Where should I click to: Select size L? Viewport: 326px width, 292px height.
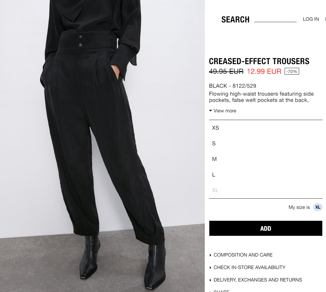click(x=266, y=175)
